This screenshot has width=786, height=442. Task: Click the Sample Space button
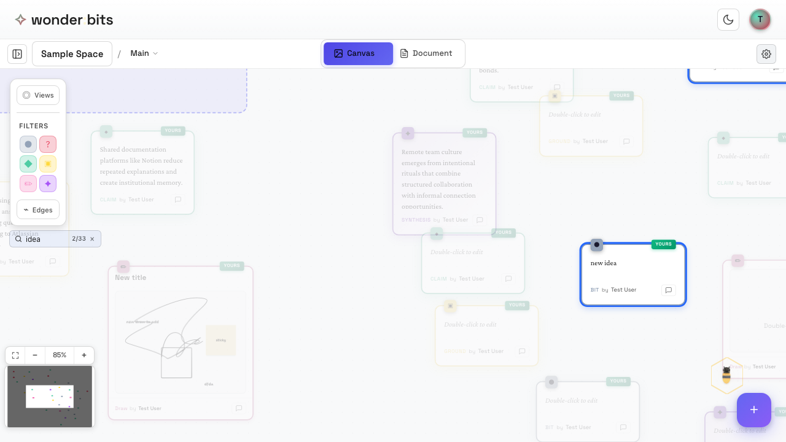(x=72, y=54)
